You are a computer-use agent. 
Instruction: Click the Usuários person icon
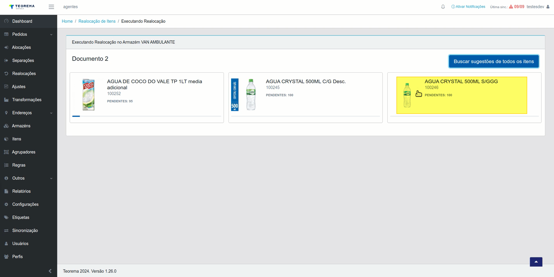(6, 244)
